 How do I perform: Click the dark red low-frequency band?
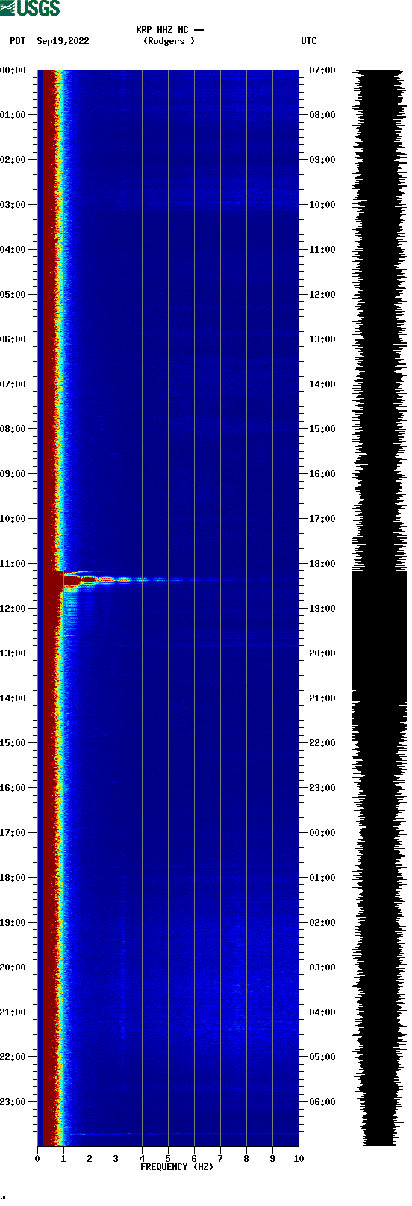[48, 608]
